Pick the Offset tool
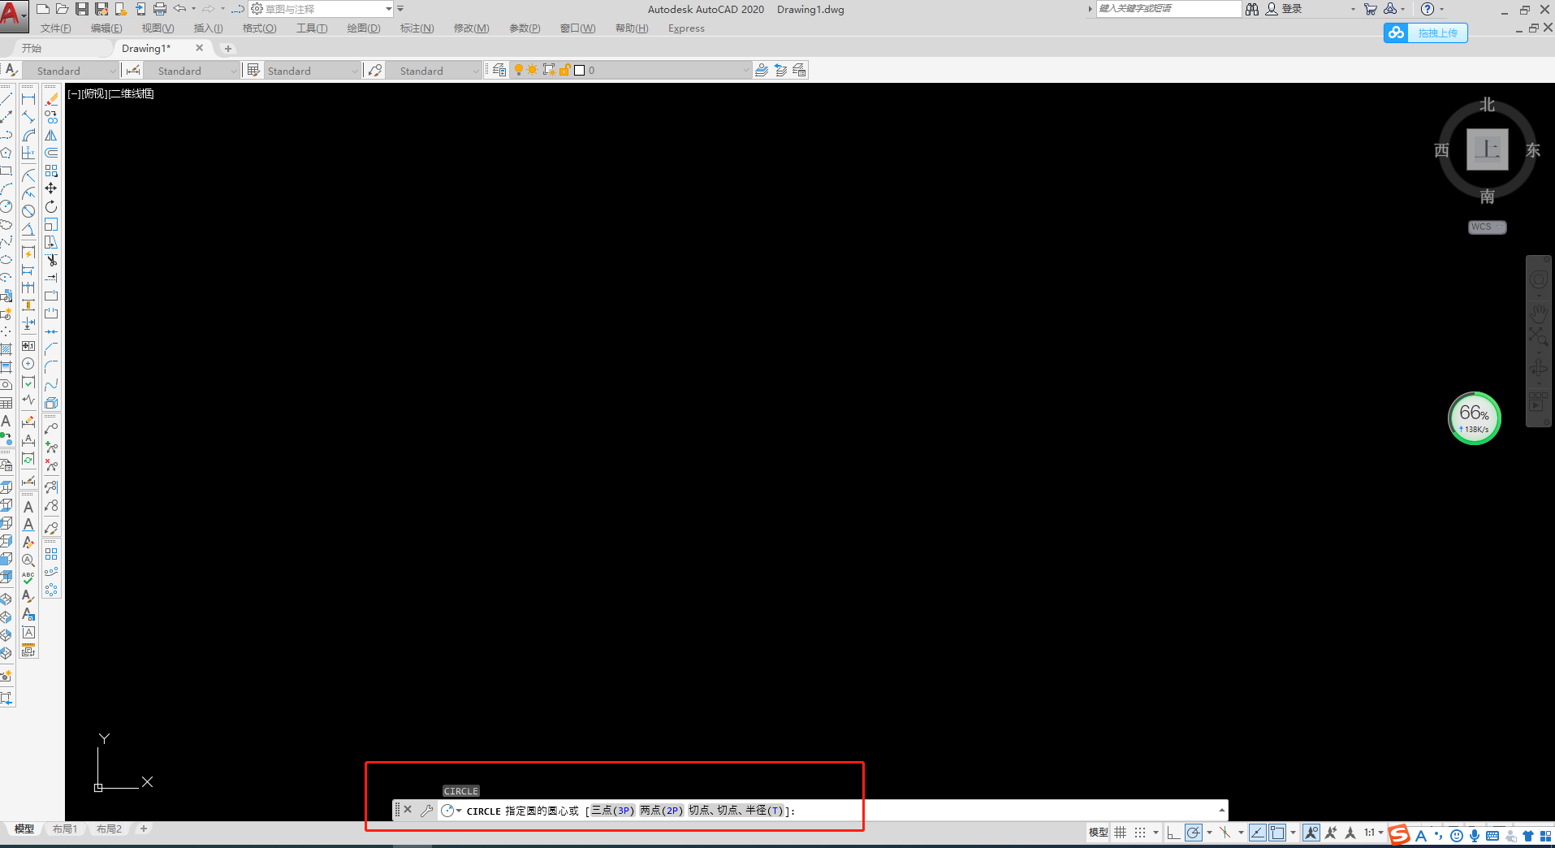 click(51, 153)
